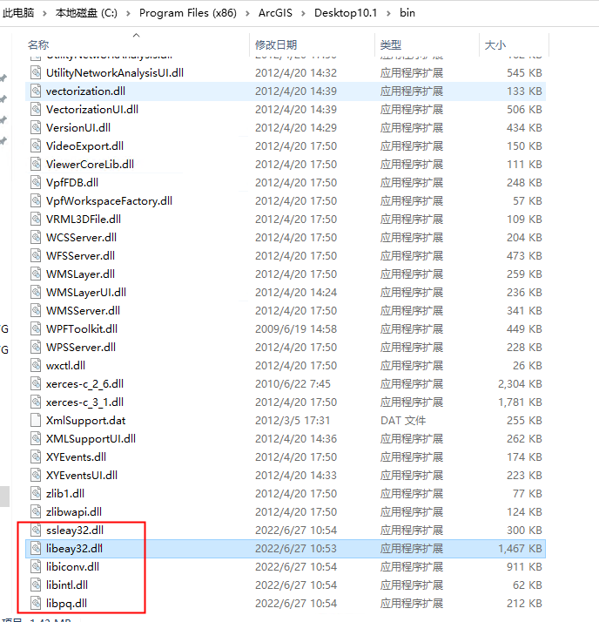Click the XmlSupport.dat blank file icon

(x=36, y=420)
